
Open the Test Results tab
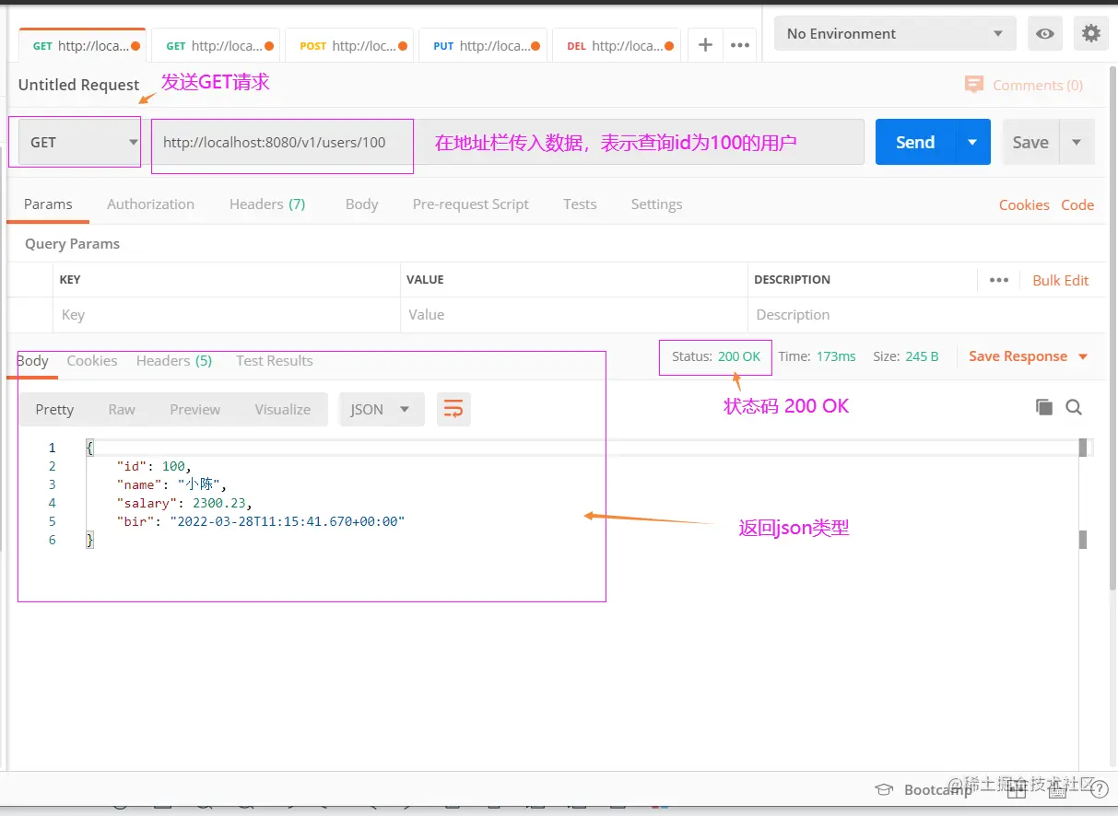click(x=274, y=361)
